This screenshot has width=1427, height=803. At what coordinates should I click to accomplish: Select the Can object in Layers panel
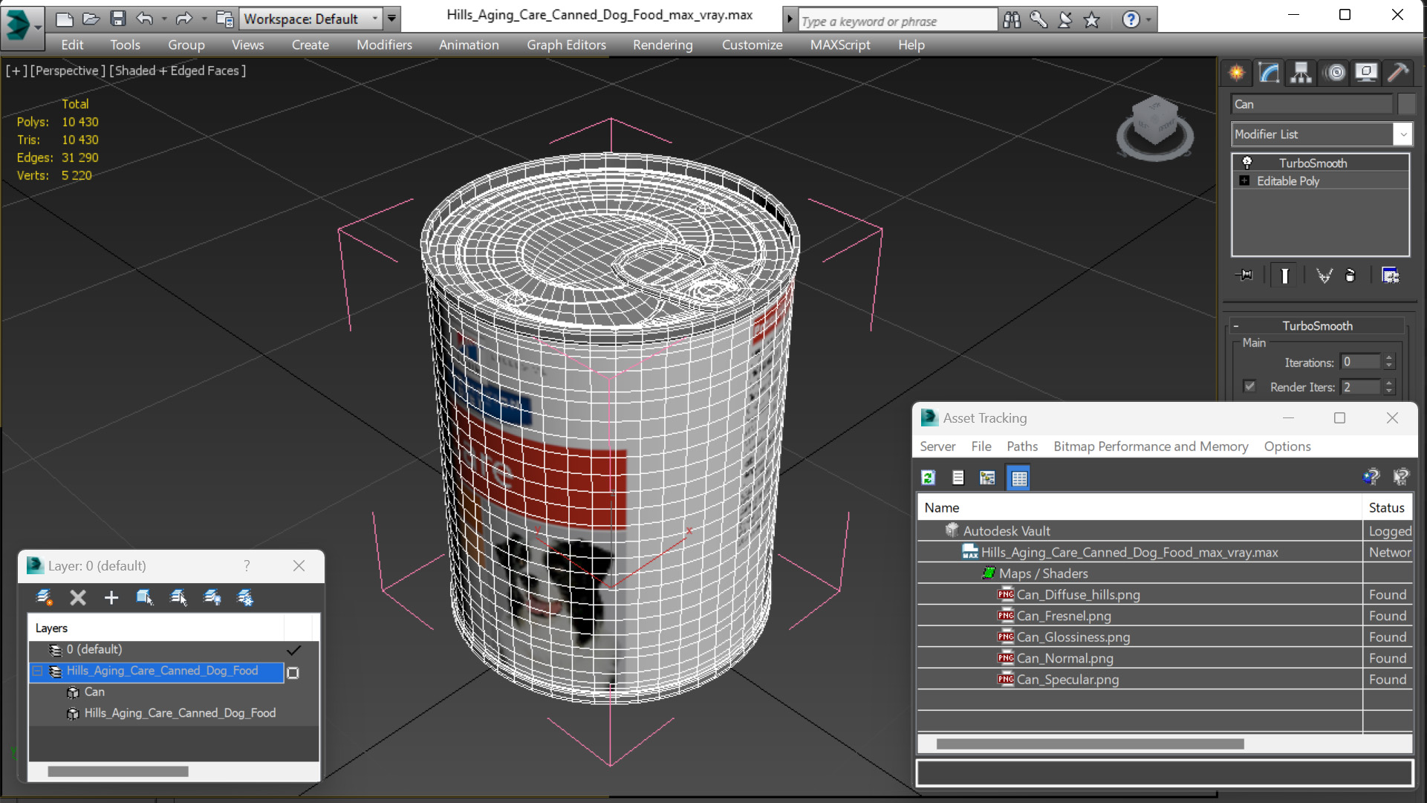(93, 692)
